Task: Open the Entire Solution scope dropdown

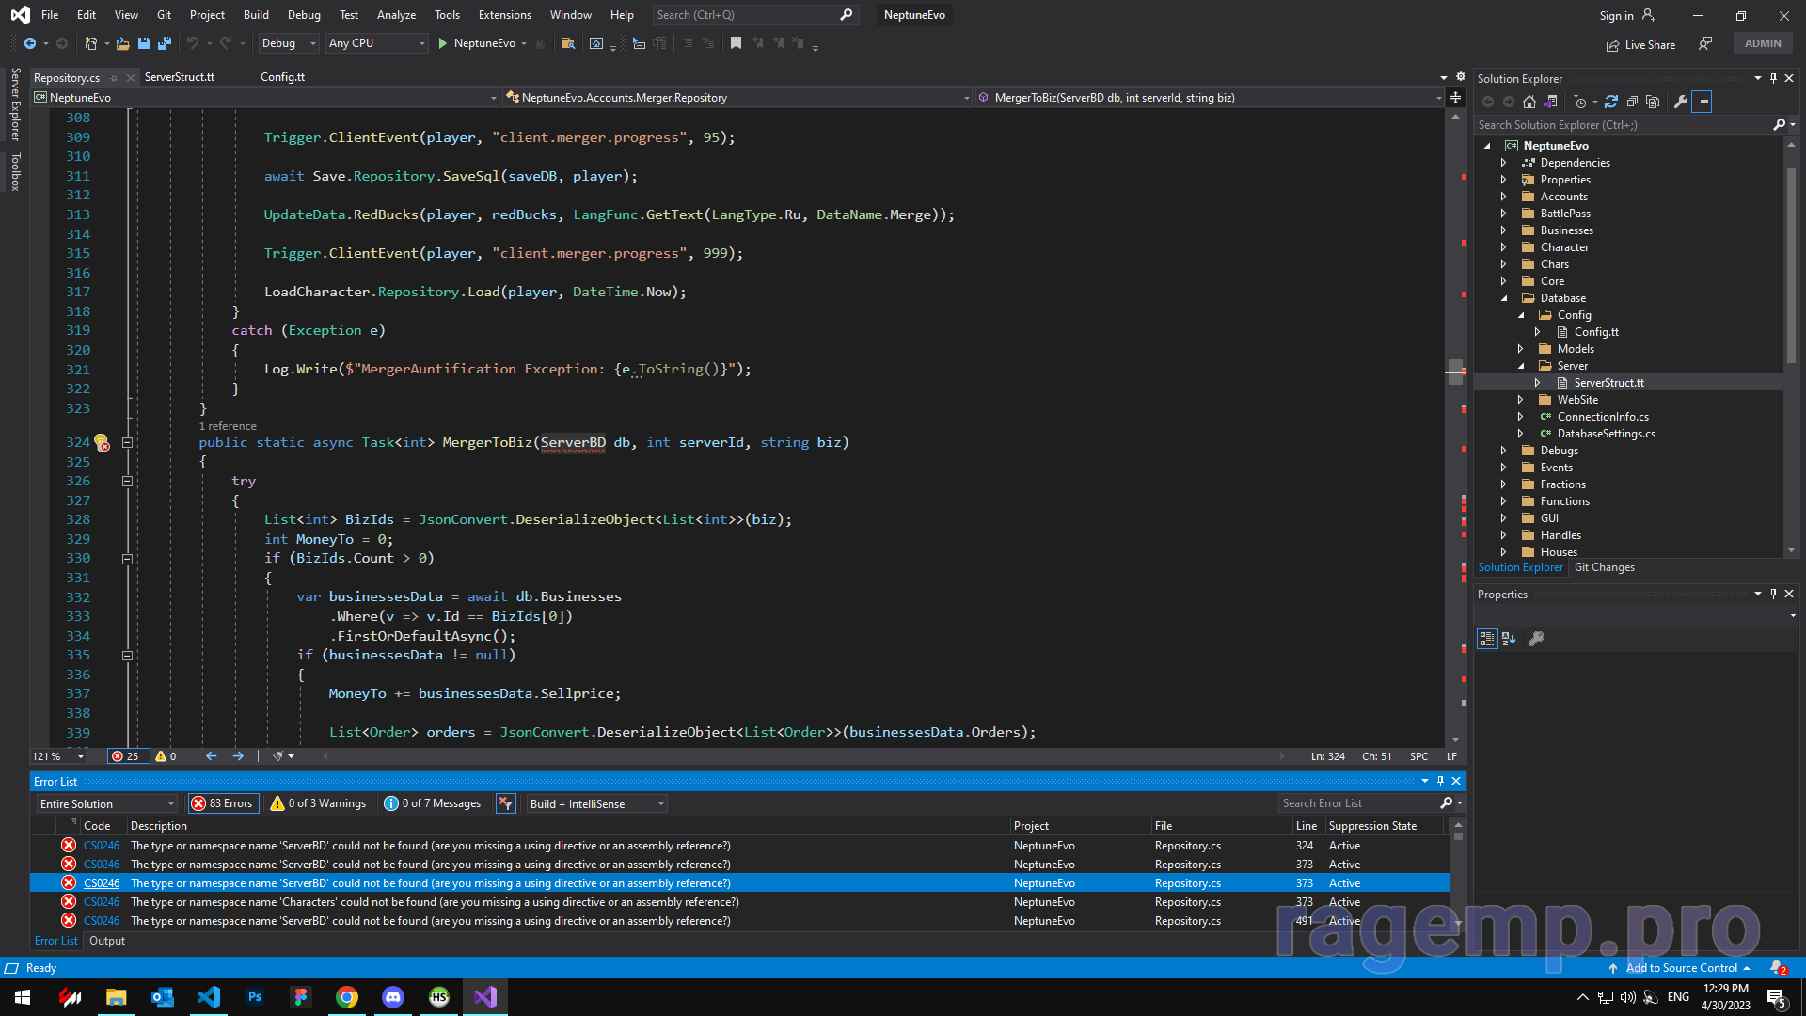Action: point(107,803)
